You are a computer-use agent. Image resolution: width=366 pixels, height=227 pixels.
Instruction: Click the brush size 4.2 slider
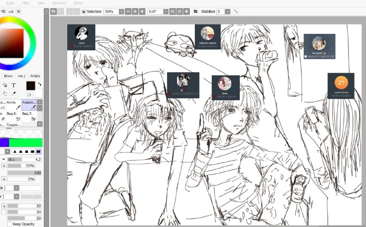24,160
